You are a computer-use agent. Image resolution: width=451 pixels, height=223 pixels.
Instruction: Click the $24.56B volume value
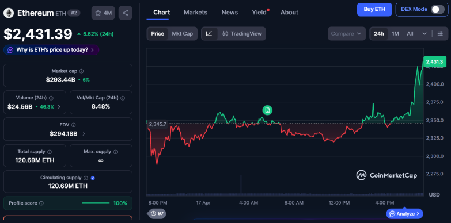tap(20, 107)
